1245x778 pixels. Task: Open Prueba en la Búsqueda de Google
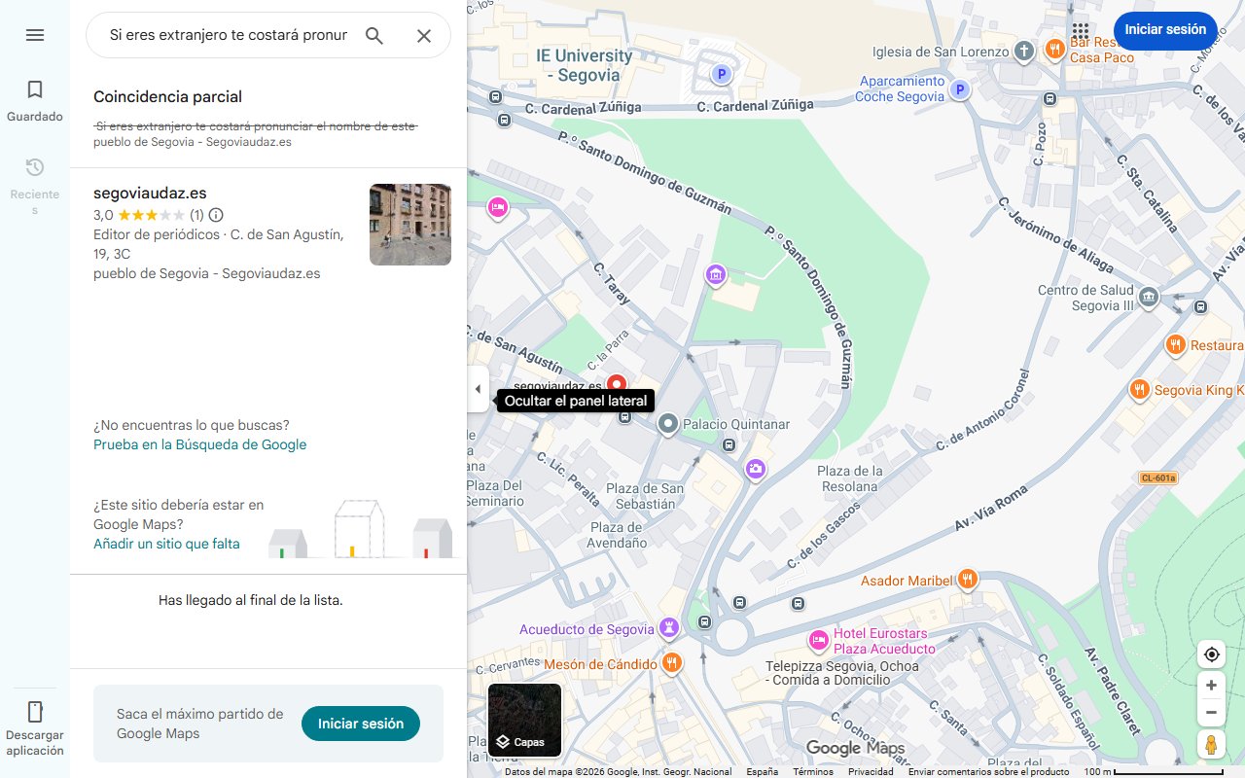tap(199, 444)
